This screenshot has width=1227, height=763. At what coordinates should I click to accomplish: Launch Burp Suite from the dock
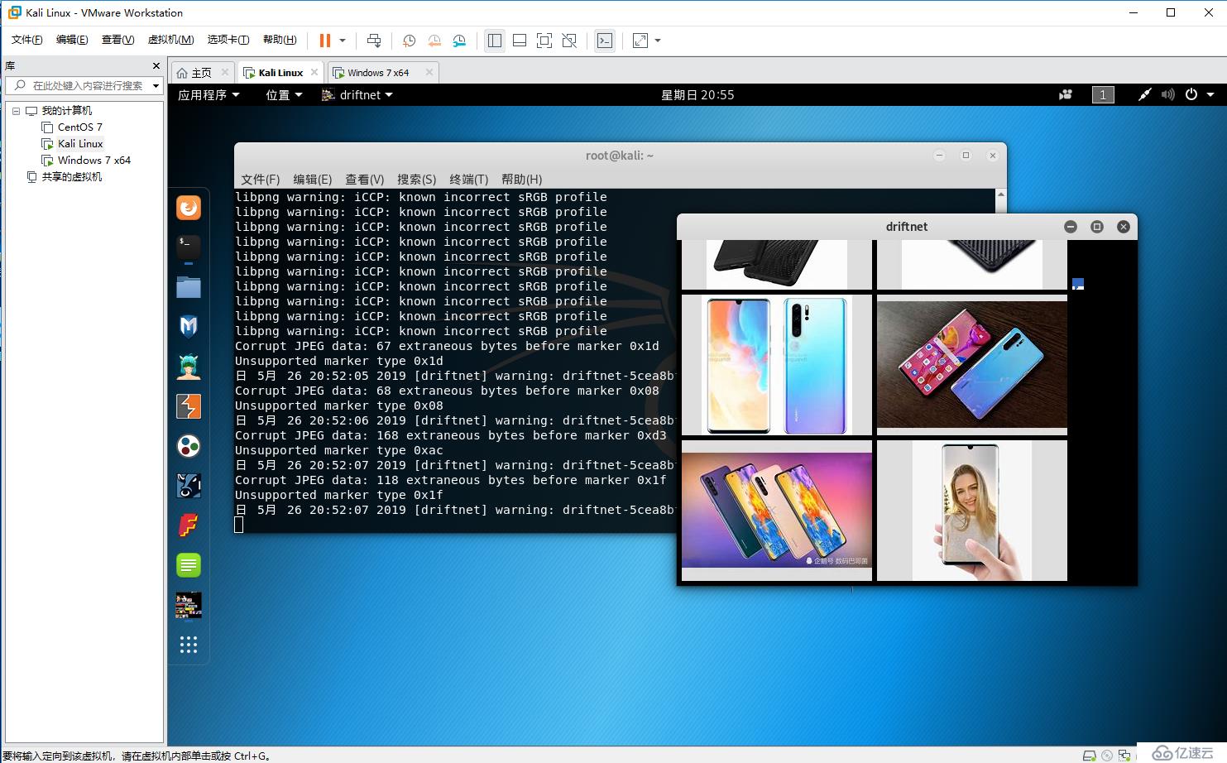tap(189, 406)
